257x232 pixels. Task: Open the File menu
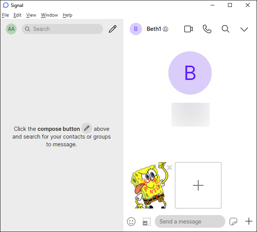5,15
